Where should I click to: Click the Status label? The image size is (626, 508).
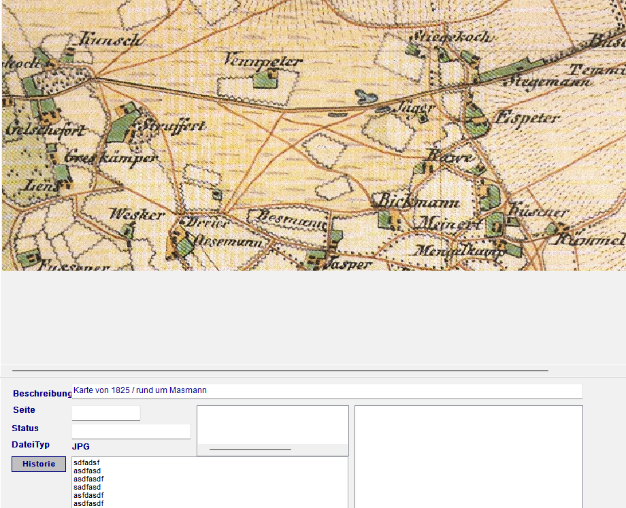[x=25, y=428]
